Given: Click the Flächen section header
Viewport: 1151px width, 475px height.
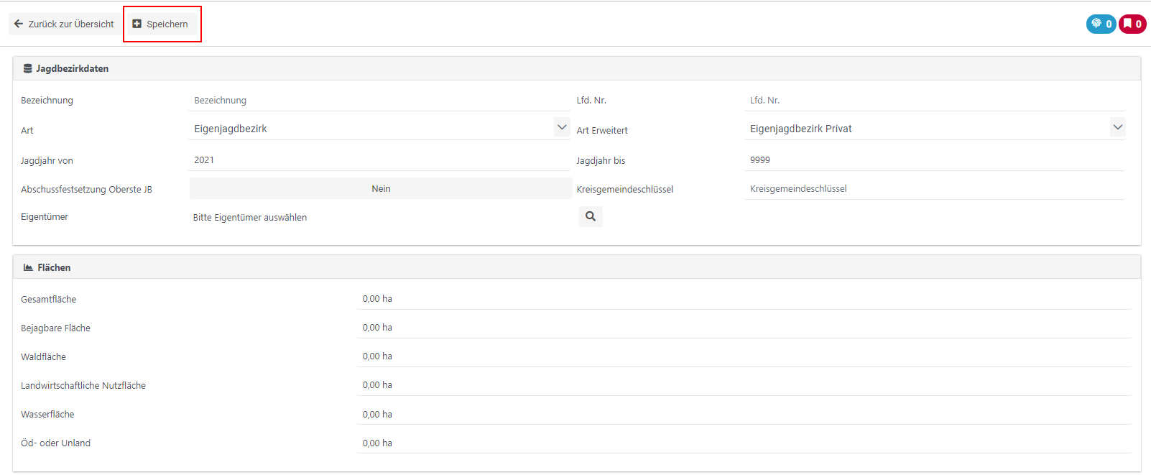Looking at the screenshot, I should tap(54, 267).
